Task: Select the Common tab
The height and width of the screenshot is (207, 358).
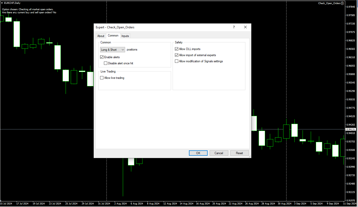Action: (113, 36)
